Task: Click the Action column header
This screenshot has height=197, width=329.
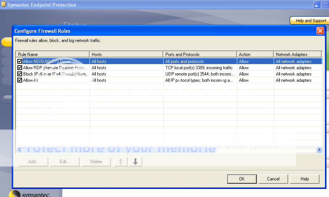Action: click(255, 54)
